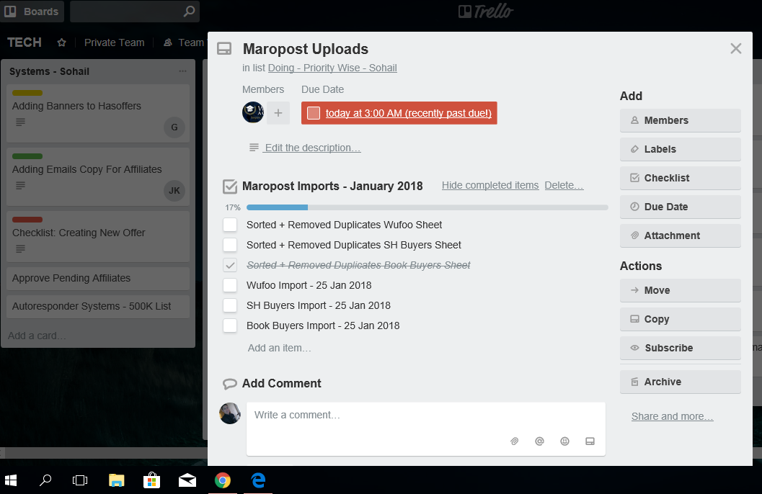Click the Move action button

click(681, 290)
